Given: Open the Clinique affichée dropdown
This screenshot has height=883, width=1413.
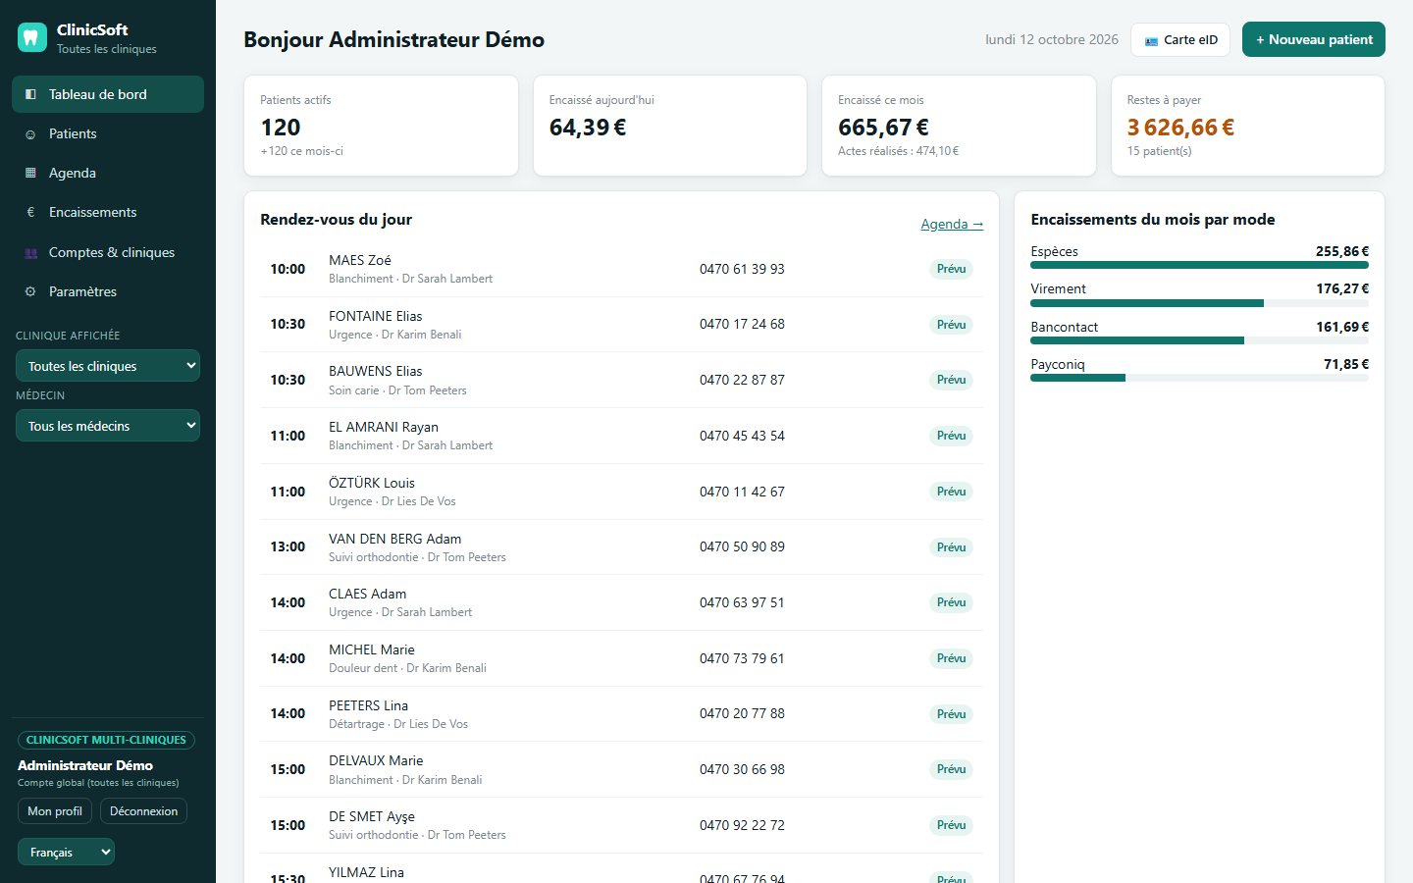Looking at the screenshot, I should click(108, 366).
